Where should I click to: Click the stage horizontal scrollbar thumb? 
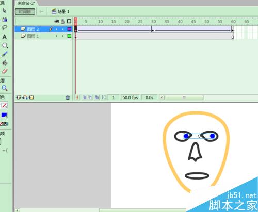pyautogui.click(x=143, y=210)
